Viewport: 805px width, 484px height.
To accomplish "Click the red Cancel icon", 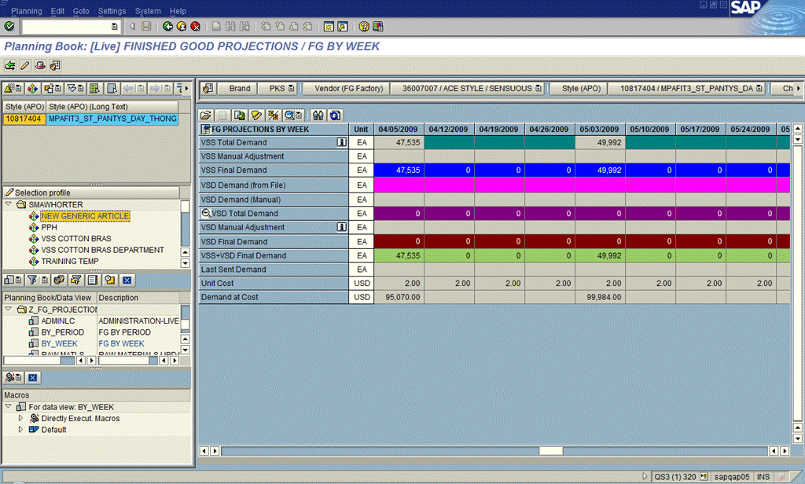I will 195,26.
